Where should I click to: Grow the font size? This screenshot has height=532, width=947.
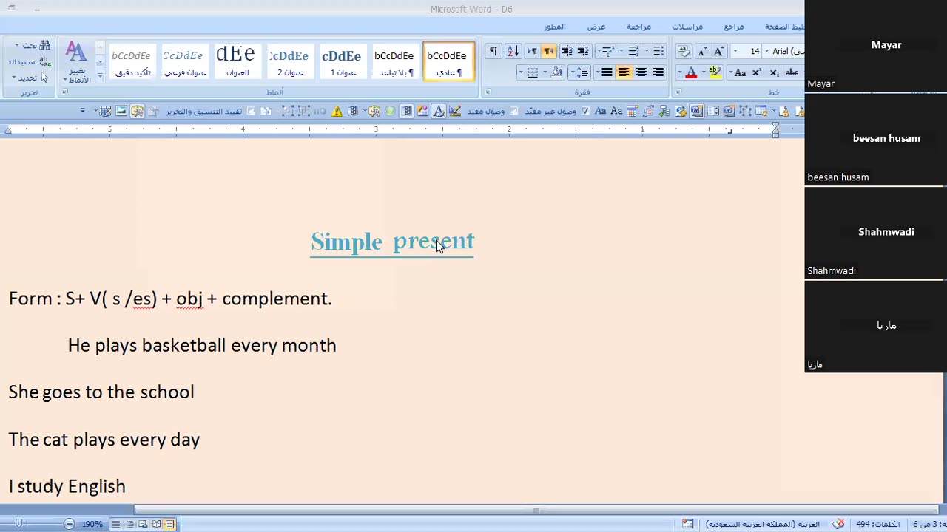pos(718,51)
